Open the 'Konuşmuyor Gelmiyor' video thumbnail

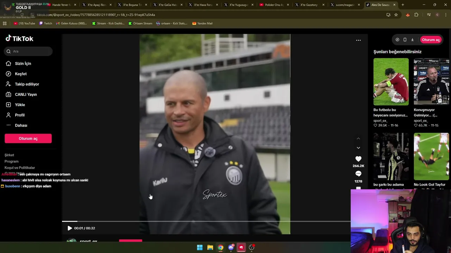pos(432,82)
